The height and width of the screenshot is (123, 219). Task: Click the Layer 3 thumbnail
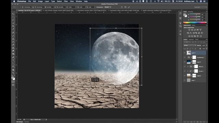tap(189, 62)
